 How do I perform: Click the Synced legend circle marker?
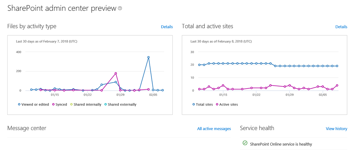53,105
